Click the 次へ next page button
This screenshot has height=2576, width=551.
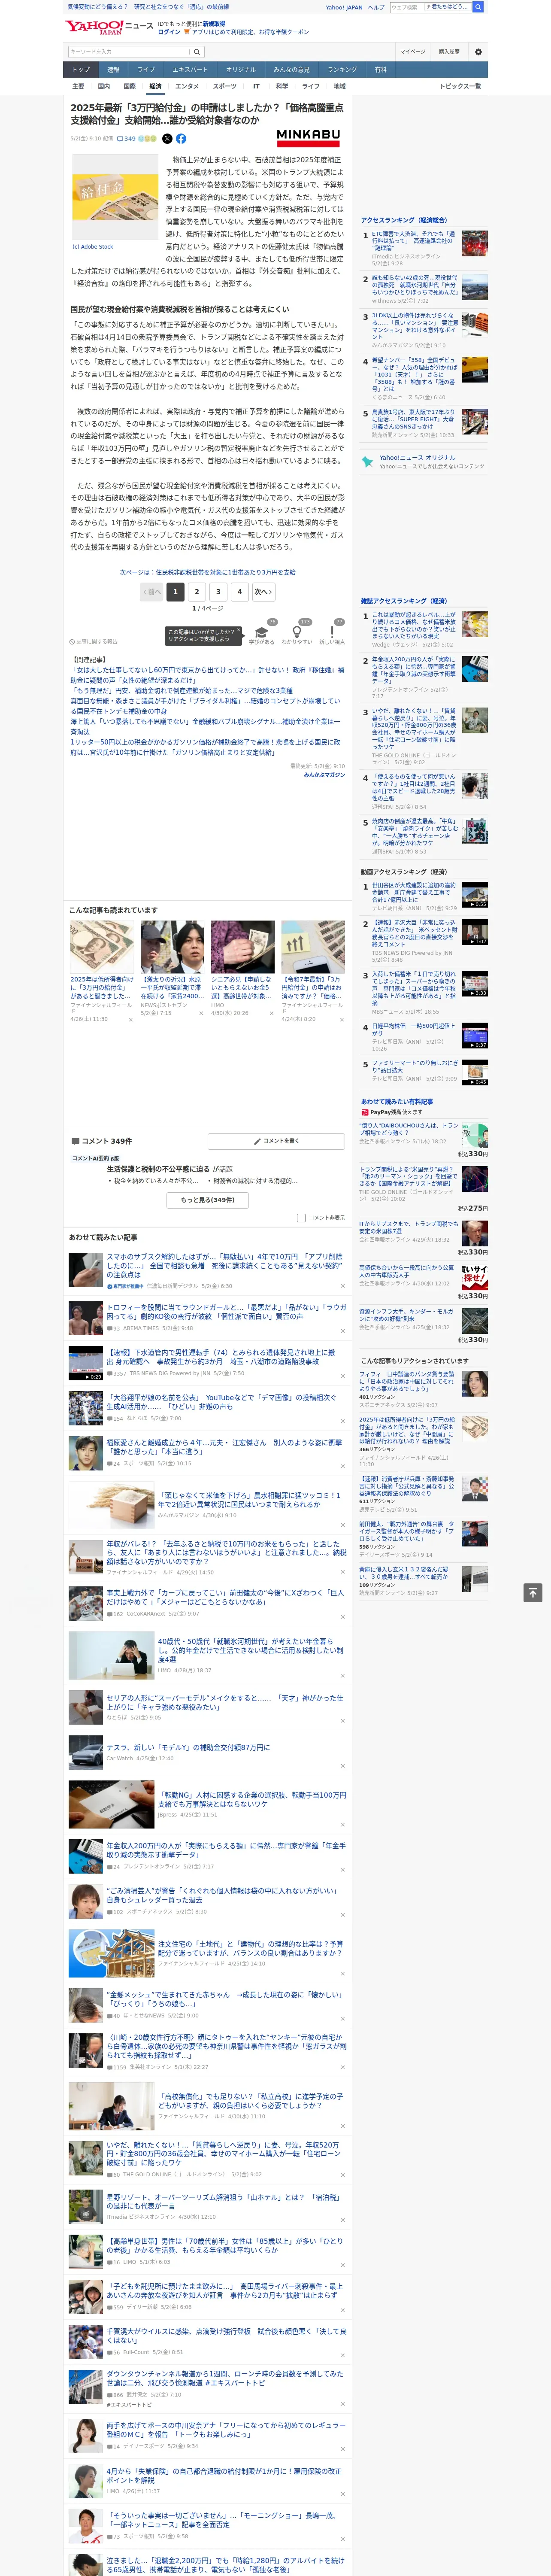[263, 591]
